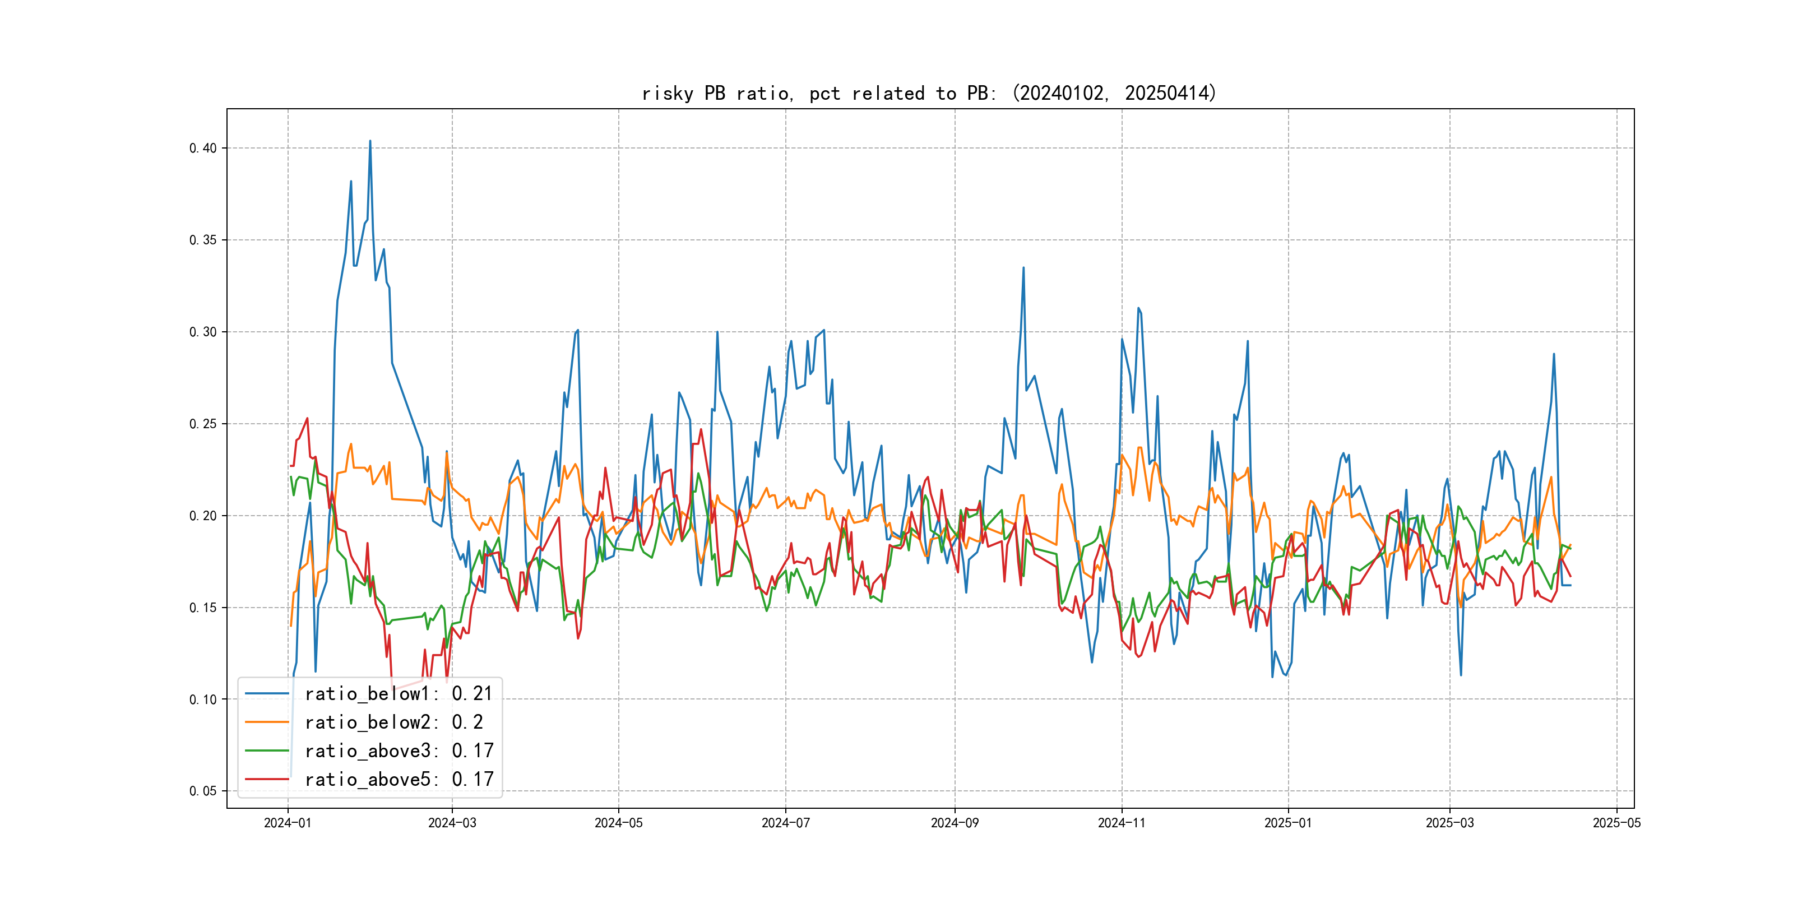Click the green ratio_above3 legend line sample
This screenshot has width=1816, height=908.
coord(266,751)
